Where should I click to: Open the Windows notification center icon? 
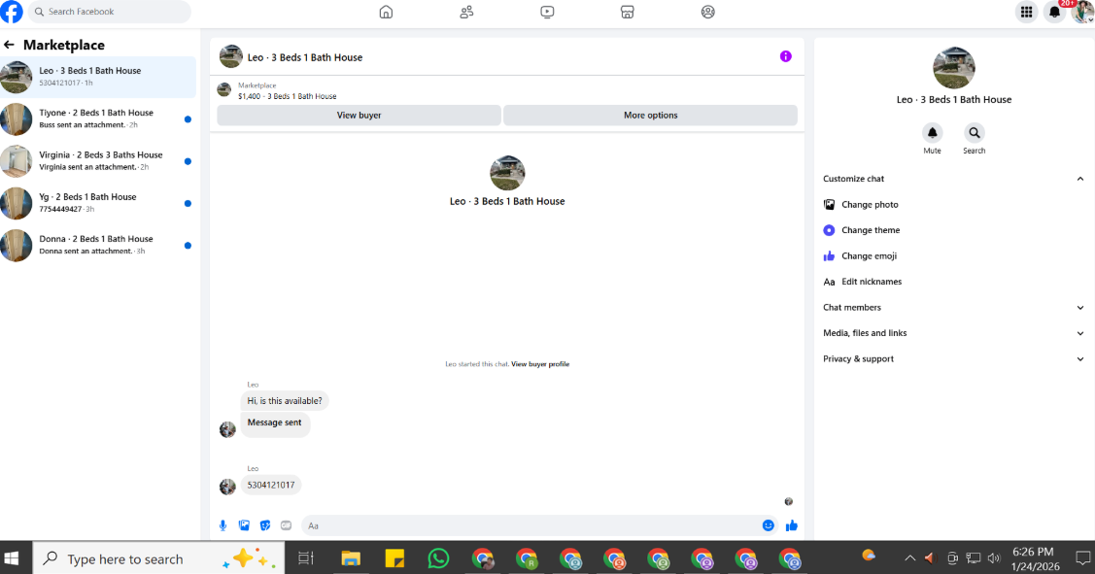[x=1082, y=558]
